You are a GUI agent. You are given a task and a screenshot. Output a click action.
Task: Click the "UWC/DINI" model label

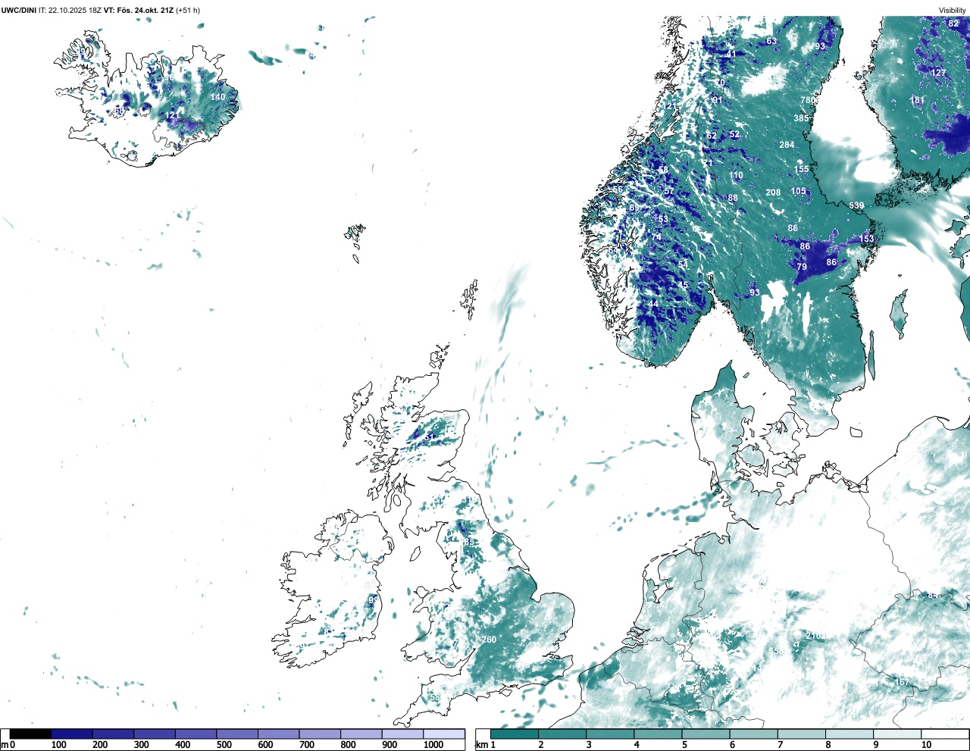19,10
